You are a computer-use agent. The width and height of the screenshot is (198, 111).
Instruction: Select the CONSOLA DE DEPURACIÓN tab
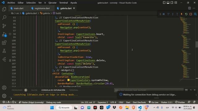tap(53, 90)
